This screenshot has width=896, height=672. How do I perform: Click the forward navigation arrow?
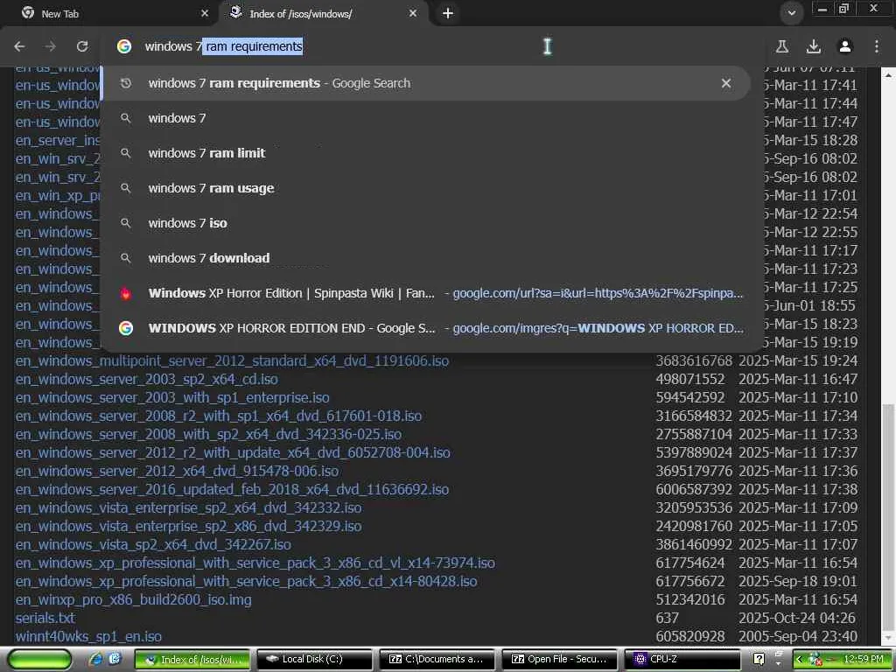coord(50,46)
